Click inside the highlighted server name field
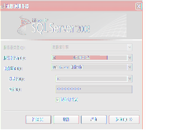The height and width of the screenshot is (130, 191). tap(89, 58)
